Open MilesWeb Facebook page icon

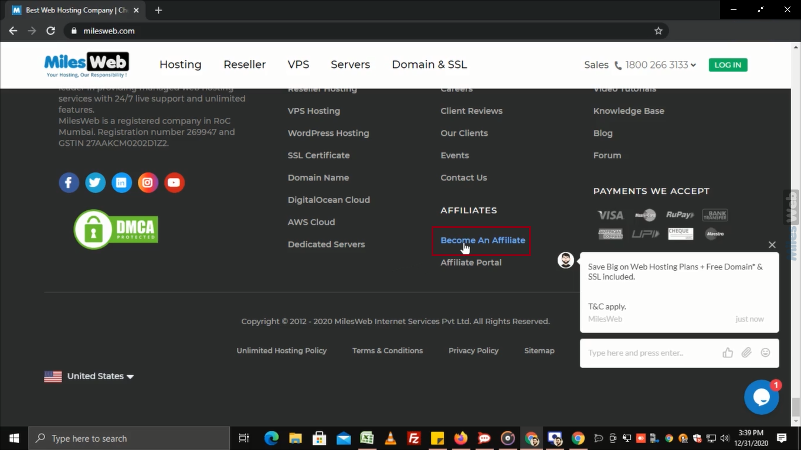click(x=69, y=183)
